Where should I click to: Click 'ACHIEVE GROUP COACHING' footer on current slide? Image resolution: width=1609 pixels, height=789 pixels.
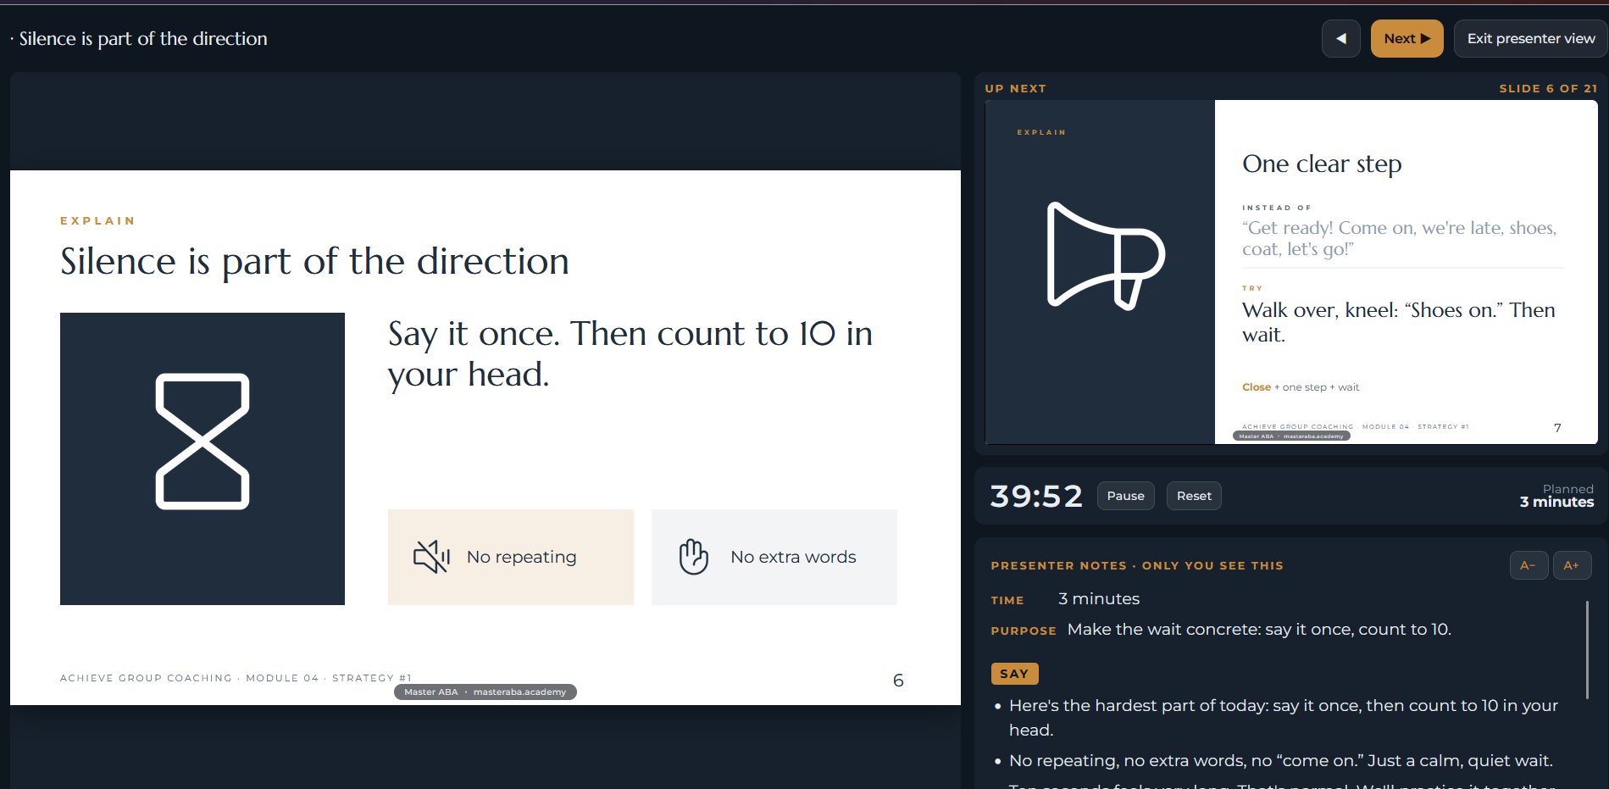236,678
